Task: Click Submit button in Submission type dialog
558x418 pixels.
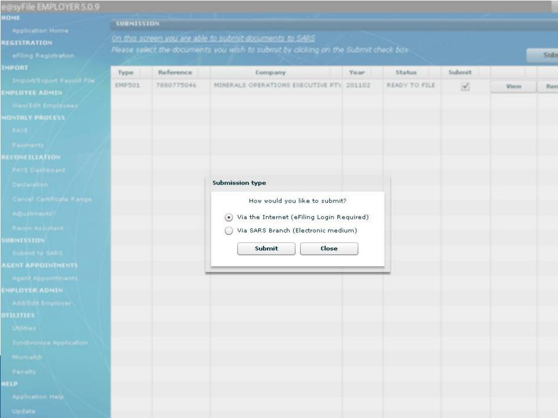Action: (266, 248)
